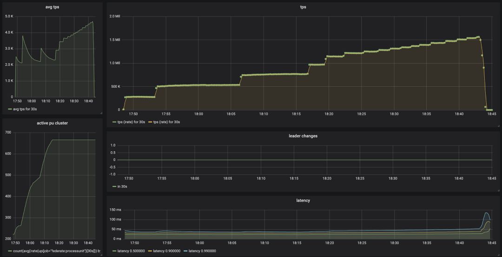Screen dimensions: 502x257
Task: Open the "tps" panel title menu
Action: click(x=303, y=7)
